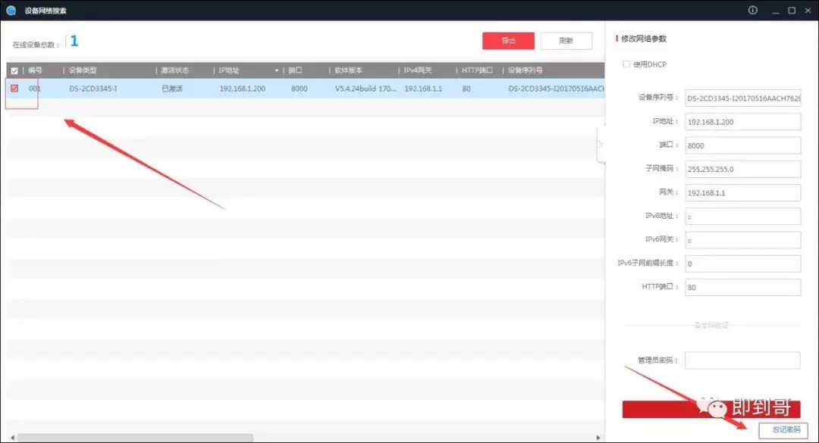Sort table by 编号 column header
Image resolution: width=819 pixels, height=443 pixels.
pyautogui.click(x=35, y=70)
